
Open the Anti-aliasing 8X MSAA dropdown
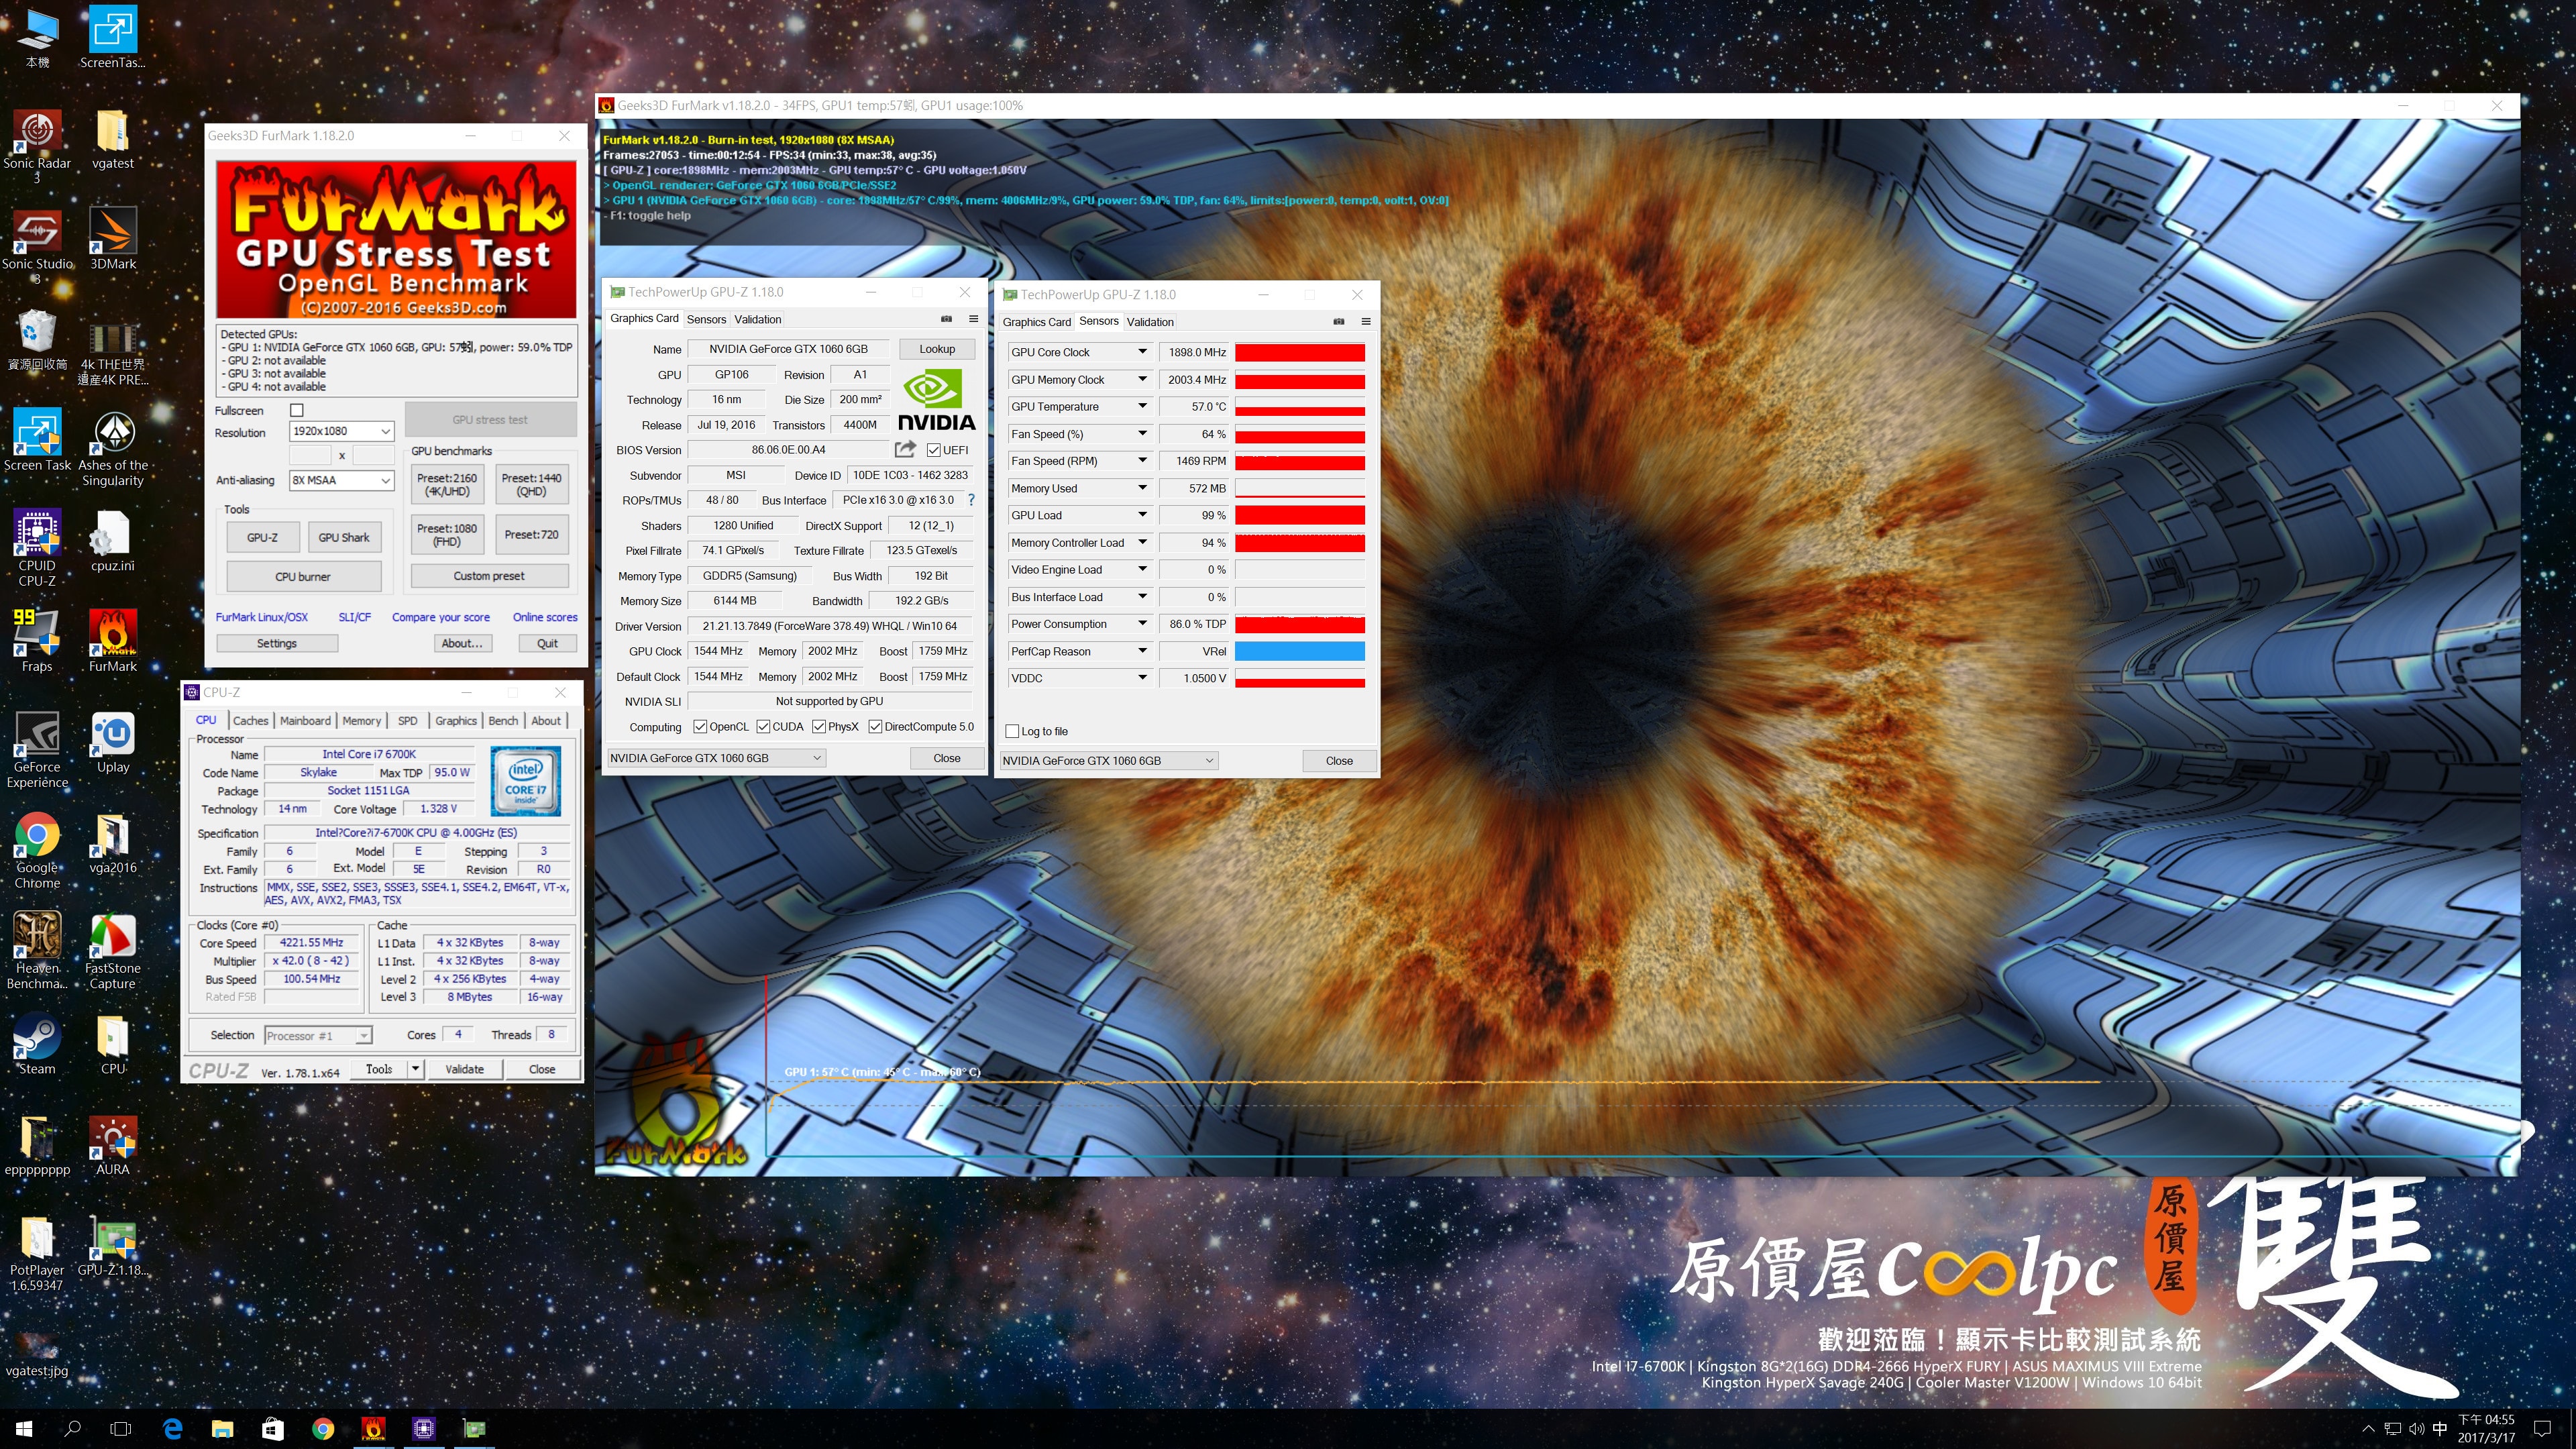[341, 480]
